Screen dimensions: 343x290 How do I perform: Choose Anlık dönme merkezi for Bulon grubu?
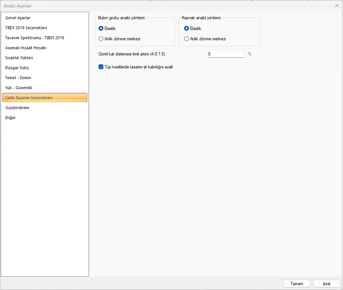[101, 39]
